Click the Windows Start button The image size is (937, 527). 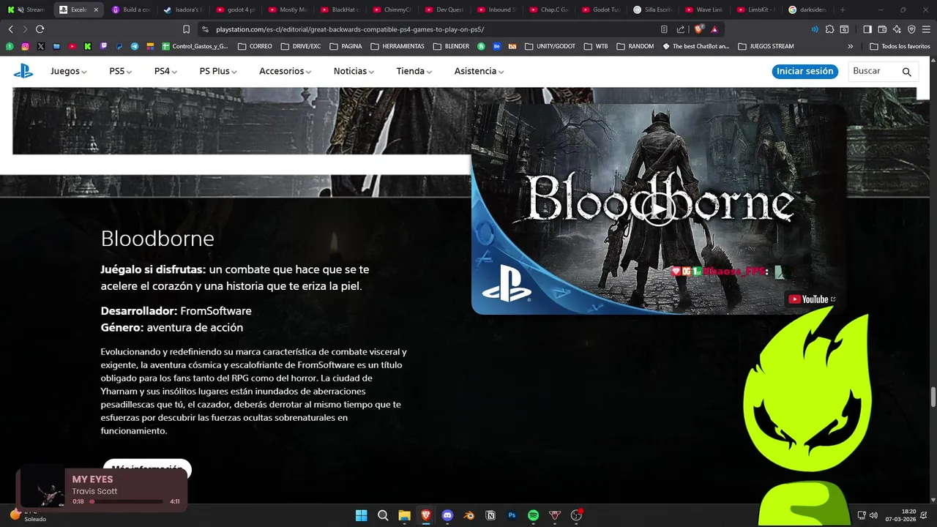pyautogui.click(x=361, y=515)
